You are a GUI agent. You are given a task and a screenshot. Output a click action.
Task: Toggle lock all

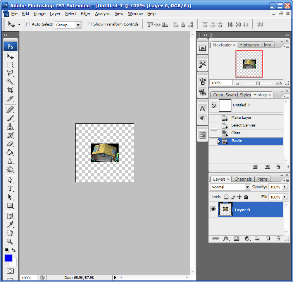click(x=246, y=197)
